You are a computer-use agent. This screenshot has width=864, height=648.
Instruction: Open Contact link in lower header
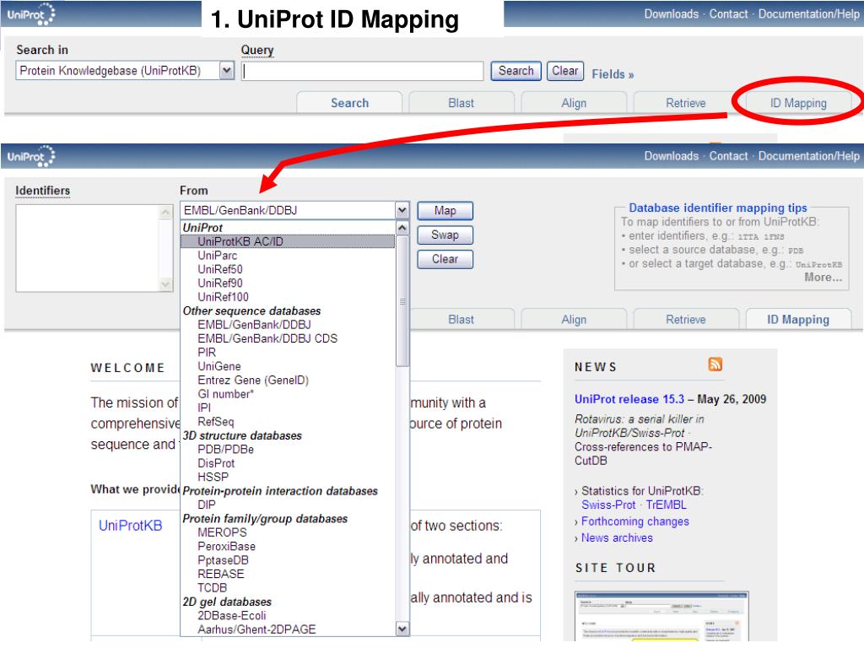click(x=728, y=156)
